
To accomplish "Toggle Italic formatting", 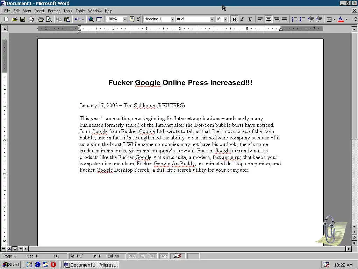I will point(242,19).
